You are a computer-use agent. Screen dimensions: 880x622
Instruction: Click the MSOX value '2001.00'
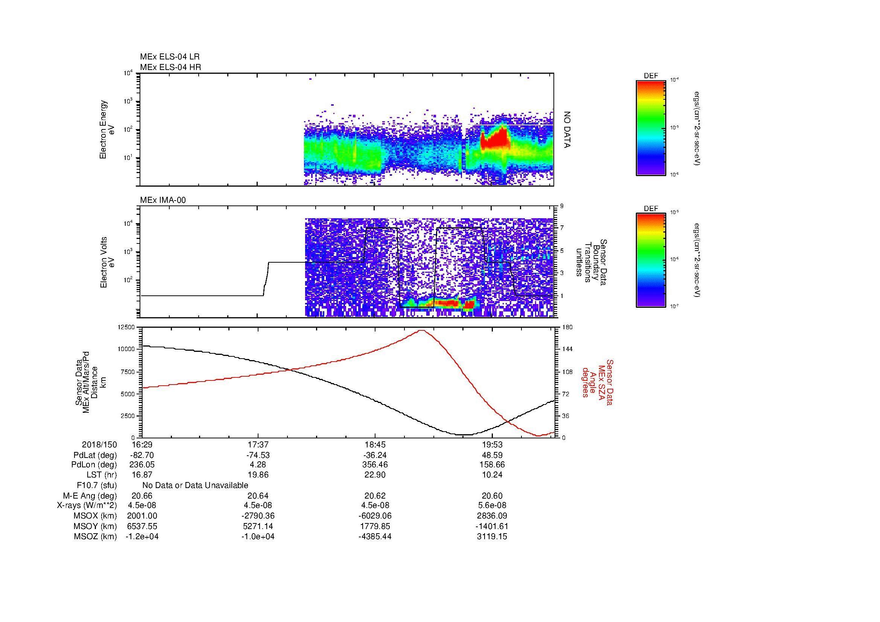(x=142, y=516)
